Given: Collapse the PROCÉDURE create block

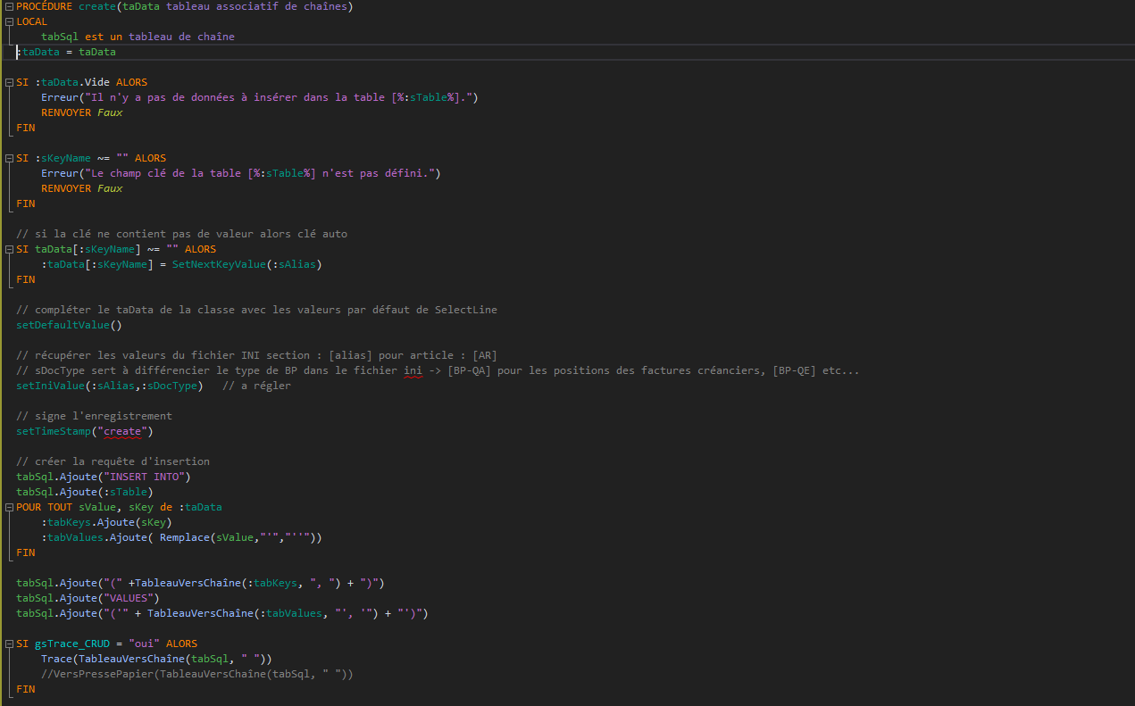Looking at the screenshot, I should tap(9, 6).
